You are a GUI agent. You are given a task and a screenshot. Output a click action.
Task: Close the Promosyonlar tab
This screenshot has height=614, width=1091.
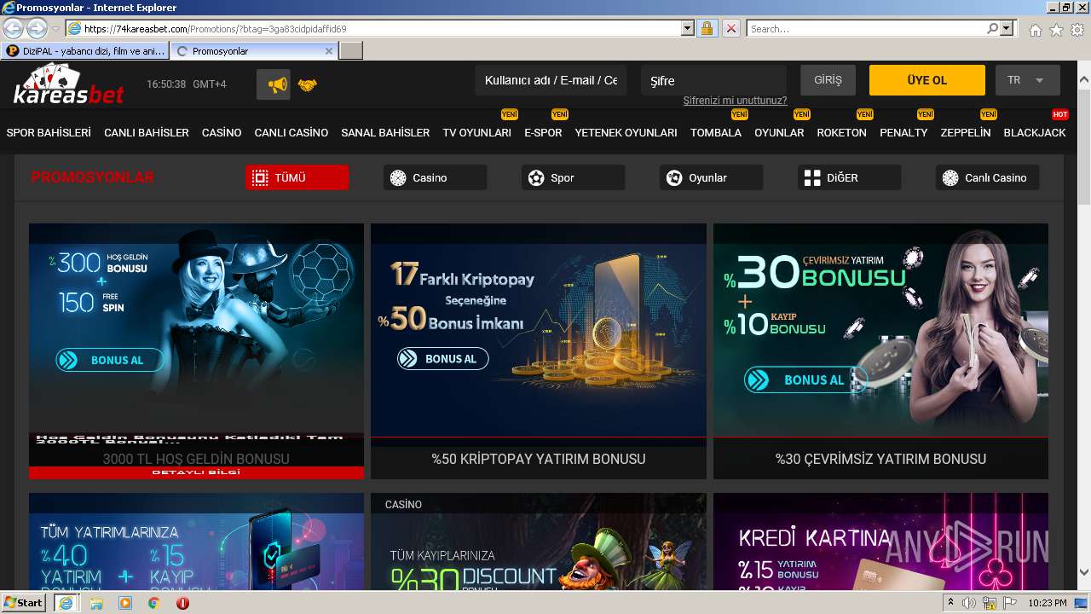329,51
